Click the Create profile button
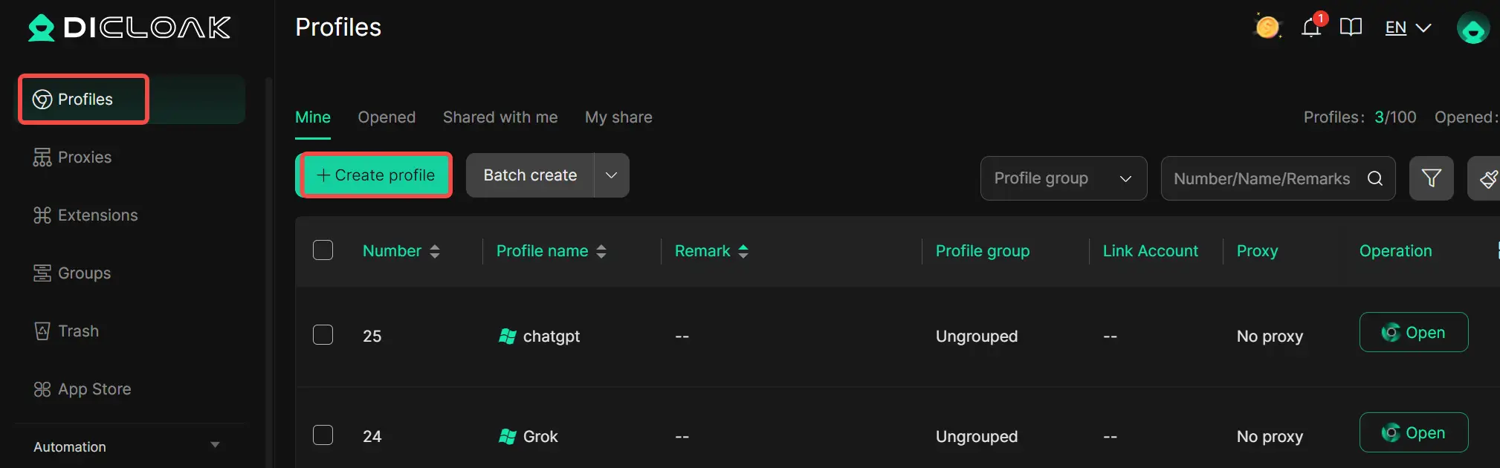 pos(375,175)
